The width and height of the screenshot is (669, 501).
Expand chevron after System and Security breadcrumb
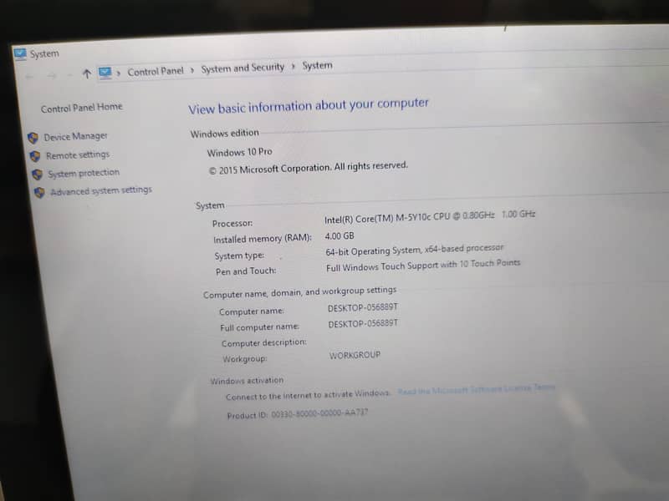pos(294,67)
